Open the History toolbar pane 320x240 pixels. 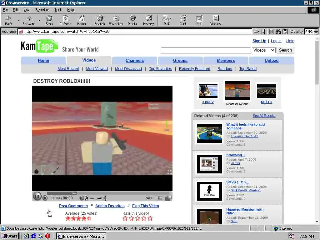(148, 20)
